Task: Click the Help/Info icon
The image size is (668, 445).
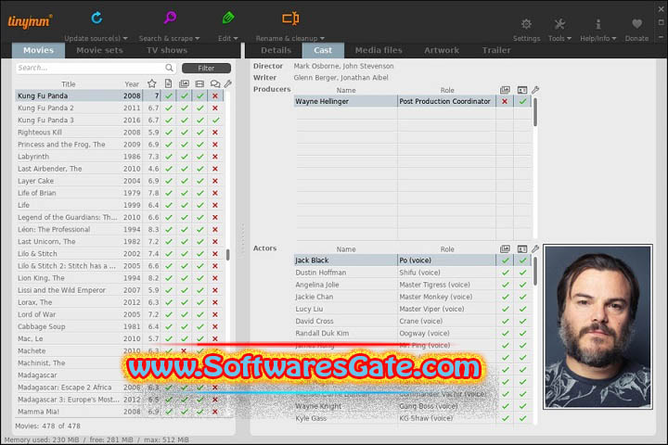Action: [597, 24]
